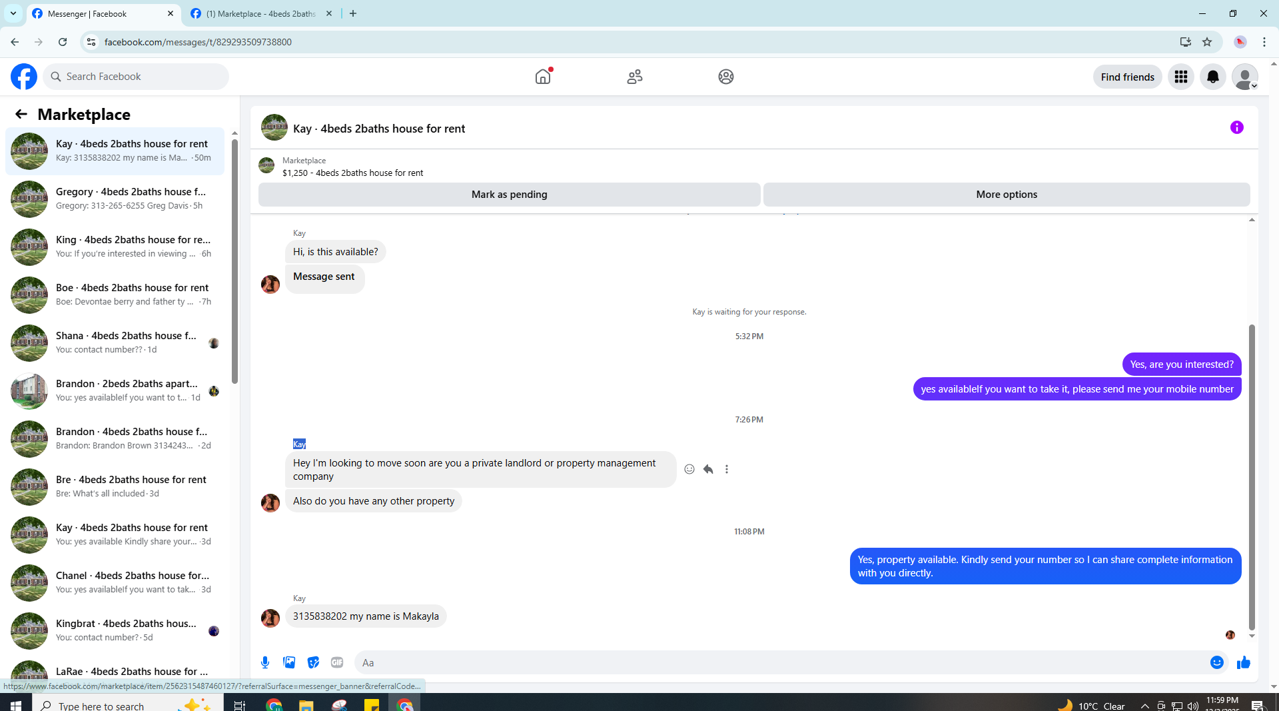
Task: Open King 4beds 2baths conversation
Action: point(115,247)
